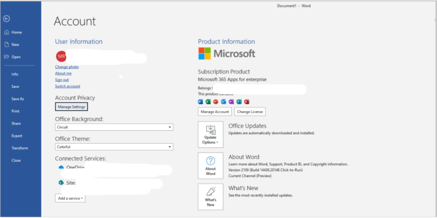Open the About me link
437x218 pixels.
pos(63,73)
